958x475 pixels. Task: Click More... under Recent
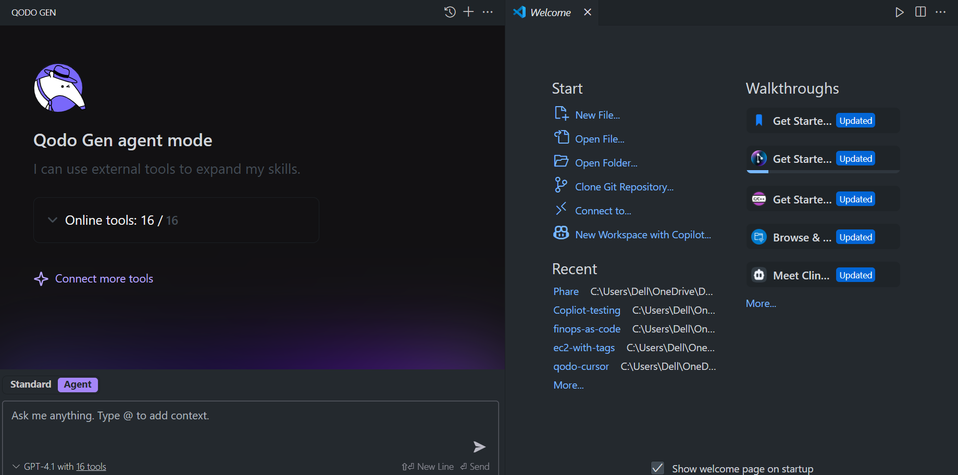568,385
